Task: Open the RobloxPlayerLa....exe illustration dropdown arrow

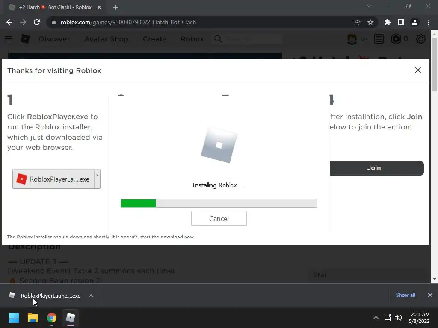Action: tap(97, 179)
